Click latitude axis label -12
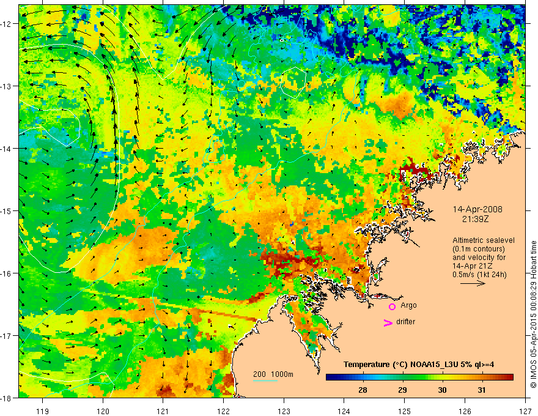This screenshot has height=416, width=538. 6,24
